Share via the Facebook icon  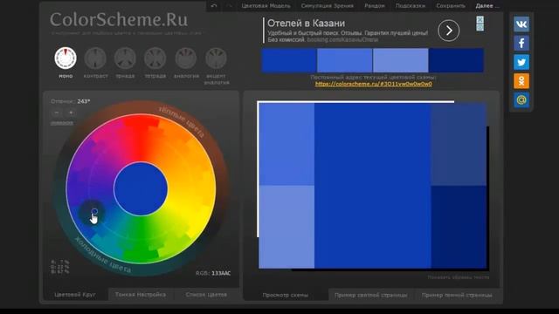(521, 43)
